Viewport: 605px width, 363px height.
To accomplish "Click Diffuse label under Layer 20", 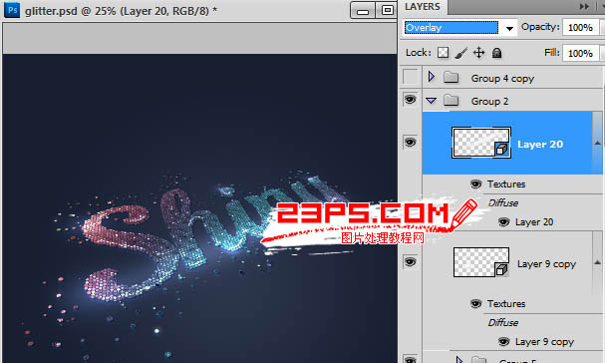I will 502,202.
